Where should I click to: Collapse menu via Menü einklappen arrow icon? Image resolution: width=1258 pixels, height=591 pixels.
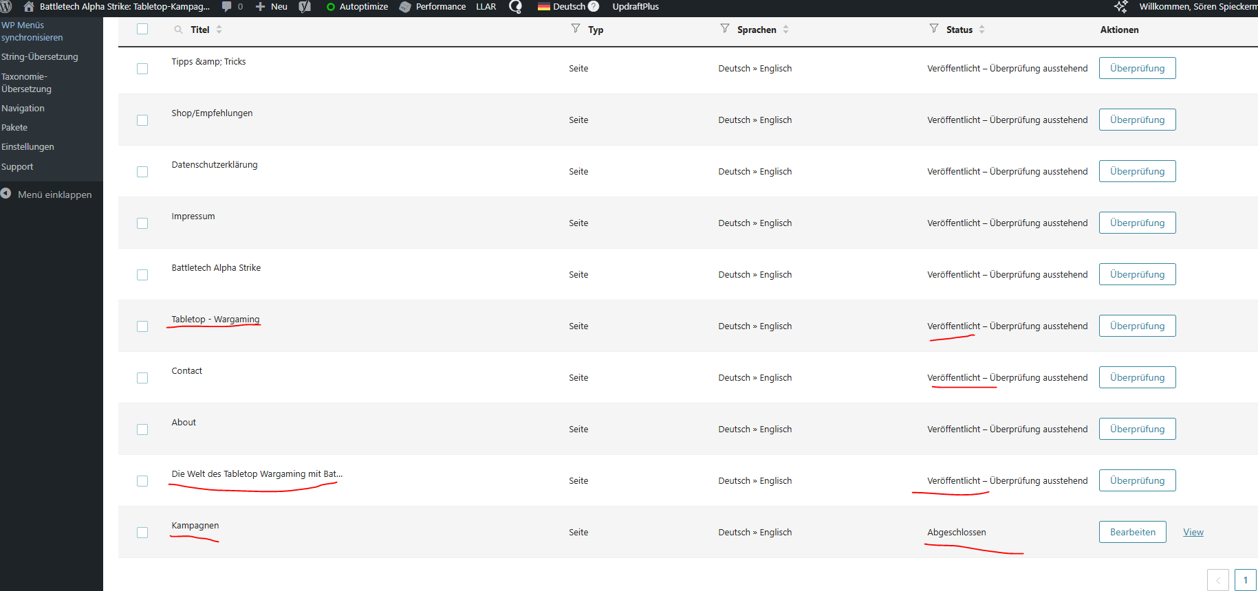tap(6, 194)
